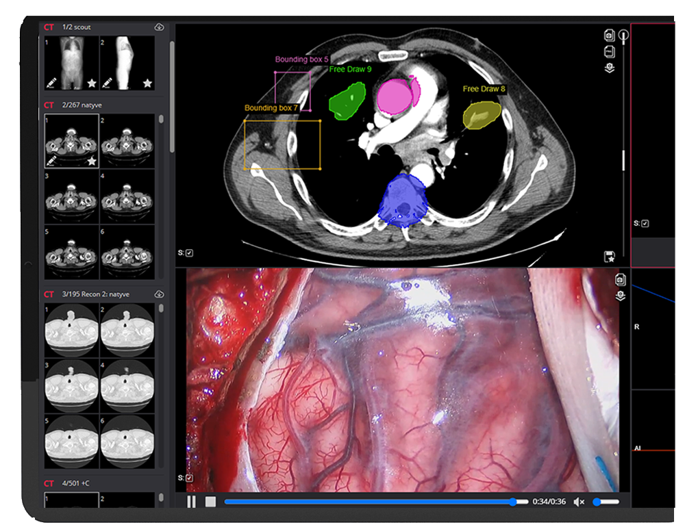Image resolution: width=685 pixels, height=527 pixels.
Task: Open natyve series thumbnail 2
Action: tap(127, 141)
